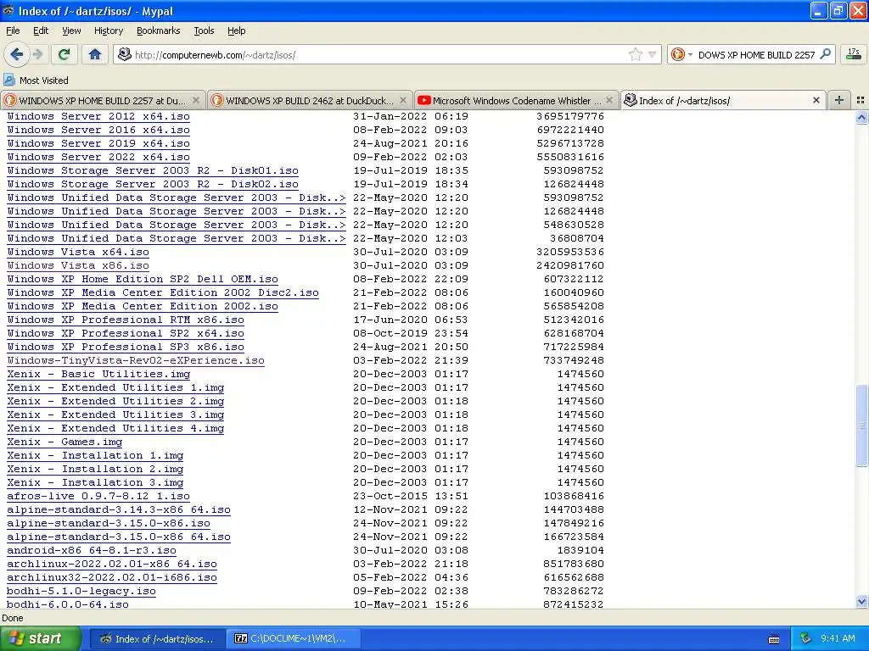This screenshot has height=651, width=869.
Task: Reload the current page
Action: coord(64,54)
